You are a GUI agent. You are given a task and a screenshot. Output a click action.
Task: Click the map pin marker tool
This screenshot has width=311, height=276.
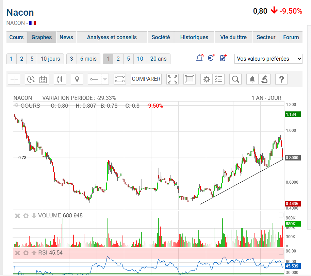[77, 79]
